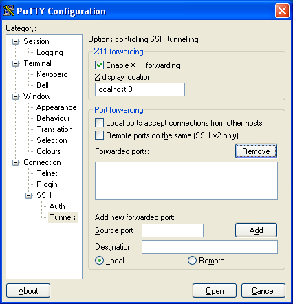
Task: Select the Remote radio button
Action: pyautogui.click(x=192, y=261)
